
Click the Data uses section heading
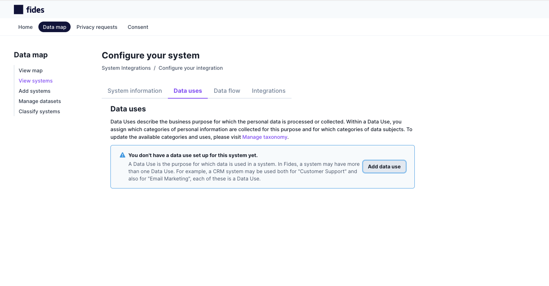(128, 109)
